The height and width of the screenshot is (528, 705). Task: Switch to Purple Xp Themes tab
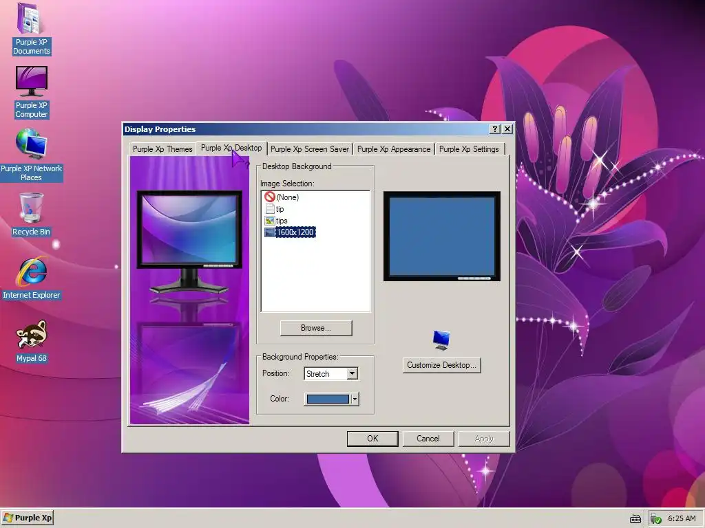[x=162, y=149]
